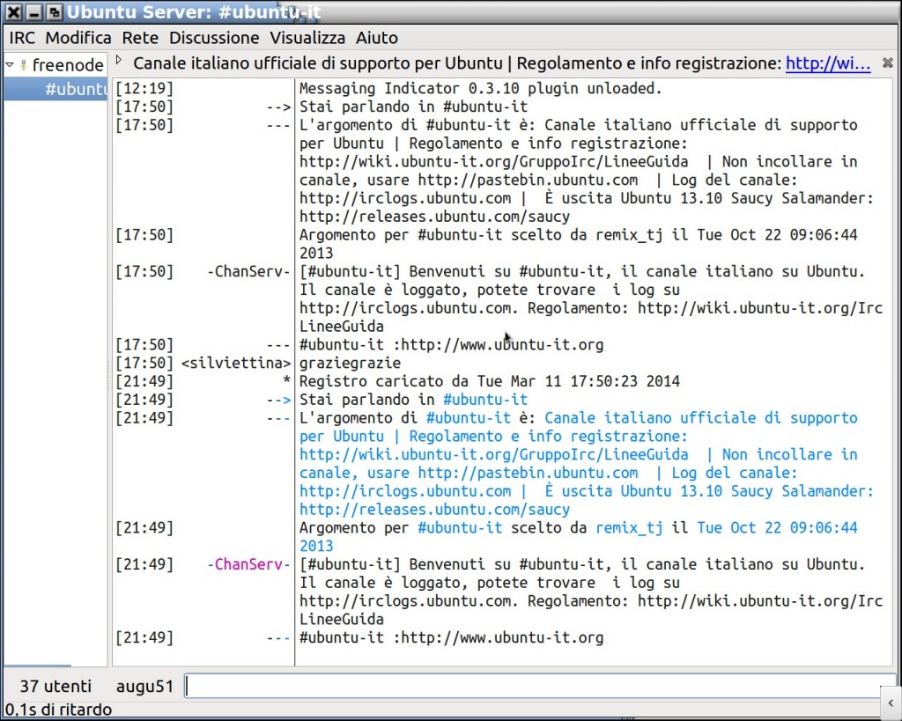902x721 pixels.
Task: Click the 0,1s di ritardo status text
Action: pyautogui.click(x=58, y=710)
